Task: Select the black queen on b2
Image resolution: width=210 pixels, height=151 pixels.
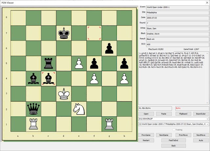Action: click(x=33, y=109)
